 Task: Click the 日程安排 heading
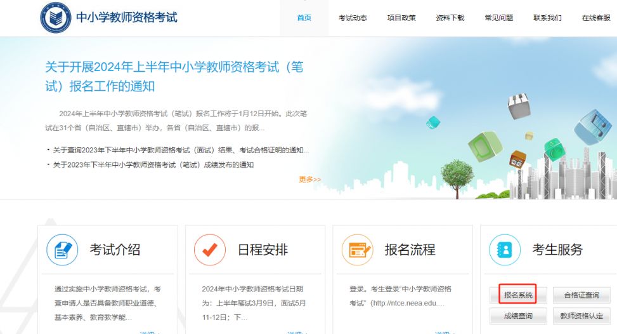(263, 250)
